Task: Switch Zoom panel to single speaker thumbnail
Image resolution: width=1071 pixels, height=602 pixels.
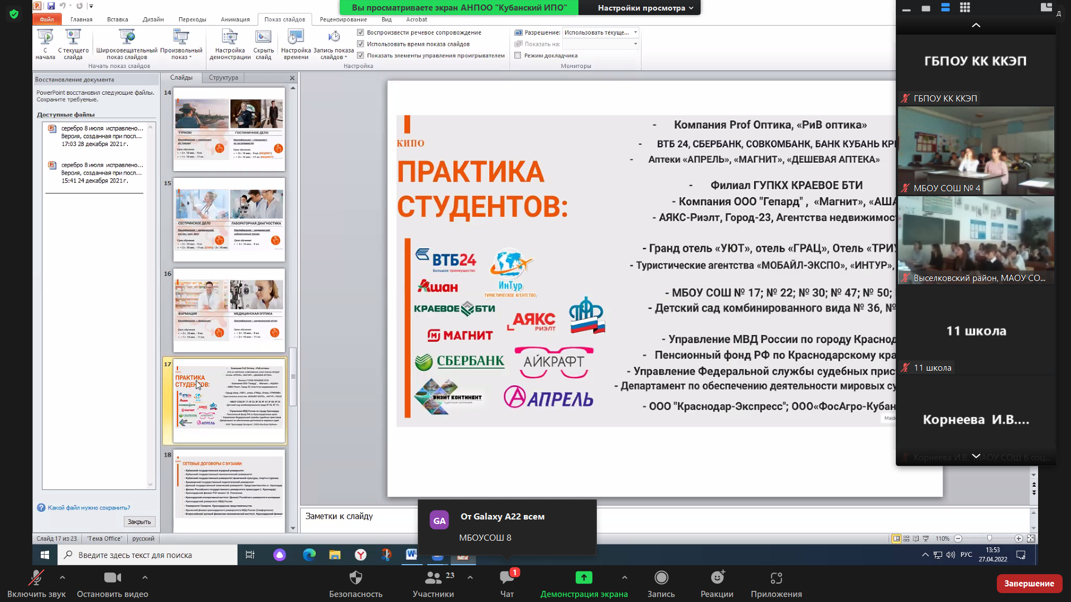Action: [926, 8]
